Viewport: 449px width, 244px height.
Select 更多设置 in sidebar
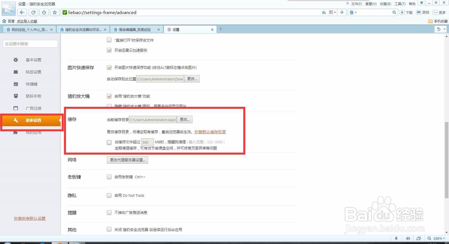pos(32,120)
